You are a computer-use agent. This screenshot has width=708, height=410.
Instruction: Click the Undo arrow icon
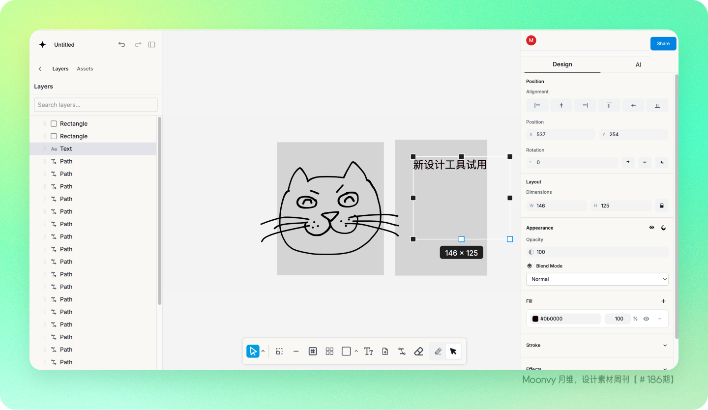122,44
